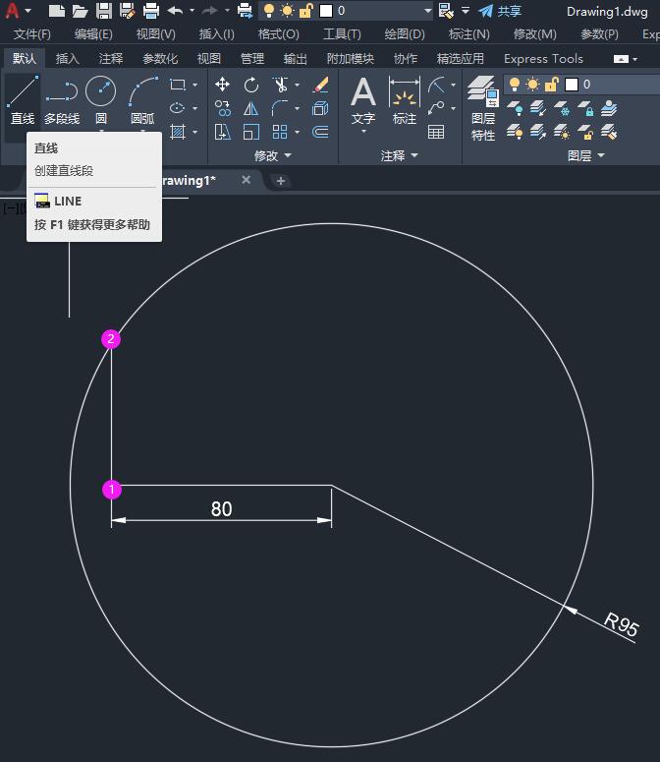Toggle layer bulb in quick access layer list
The height and width of the screenshot is (762, 660).
click(x=269, y=11)
